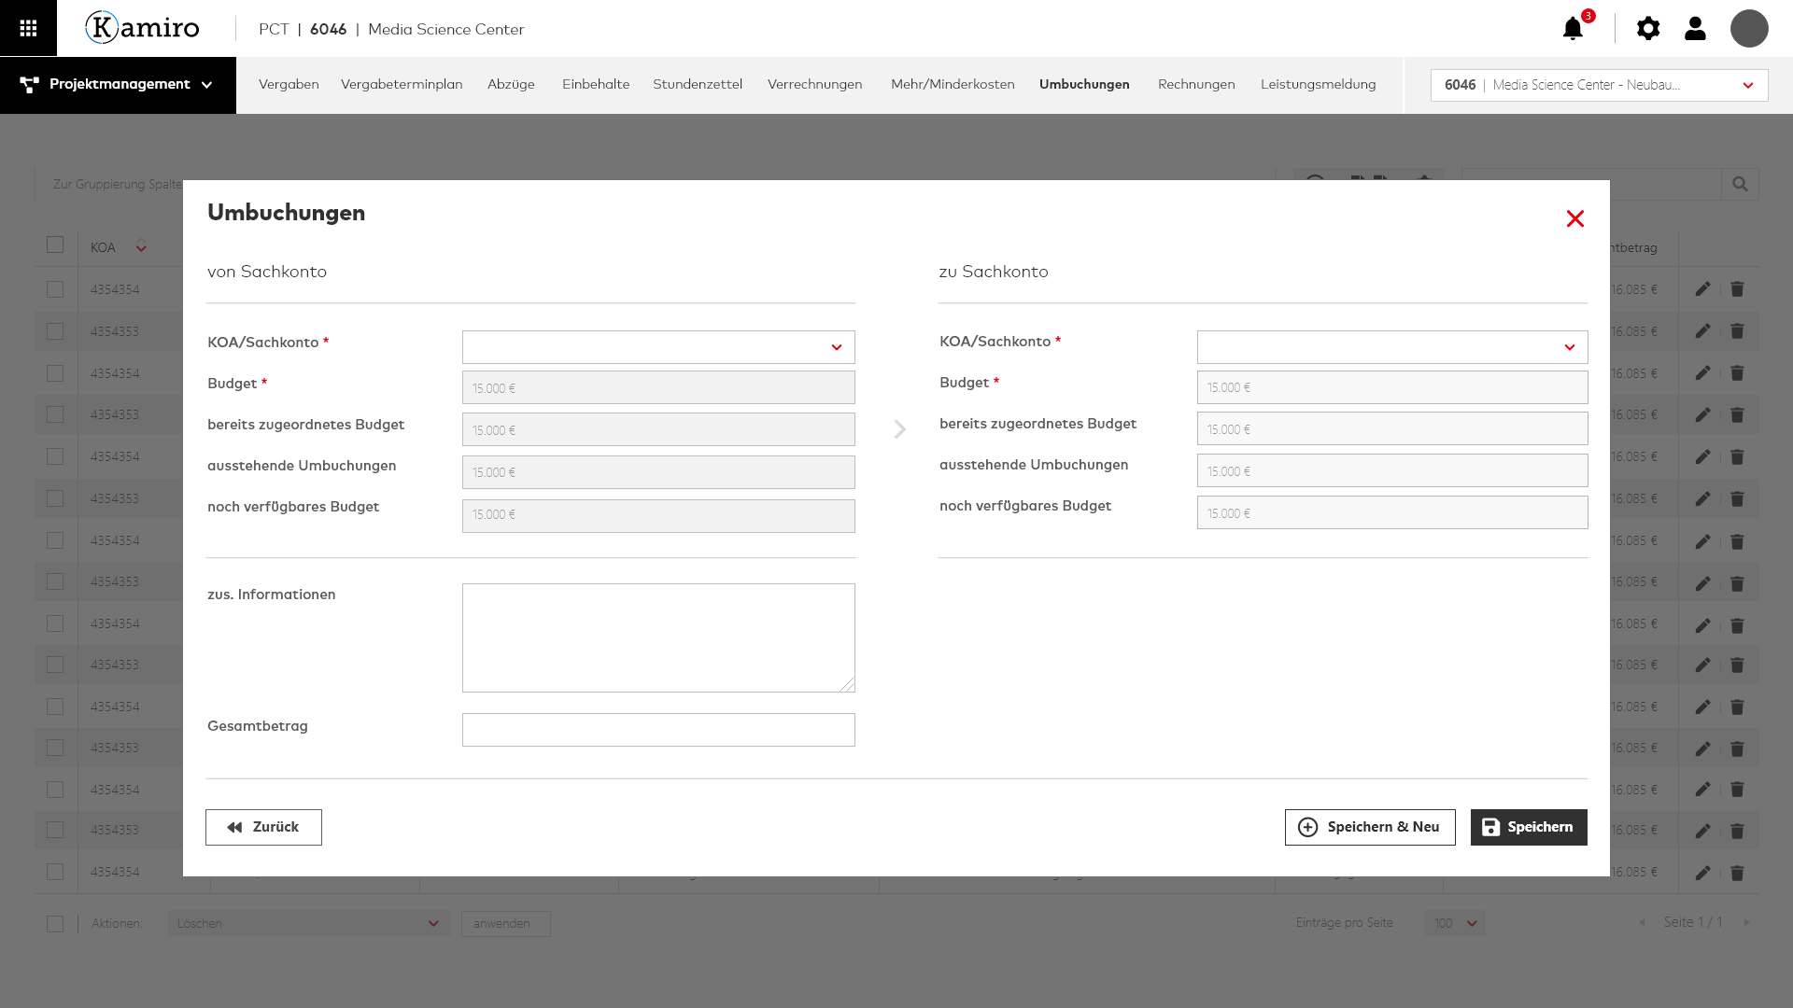Open the 6046 Media Science Center project dropdown
Screen dimensions: 1793x1008
click(x=1599, y=85)
